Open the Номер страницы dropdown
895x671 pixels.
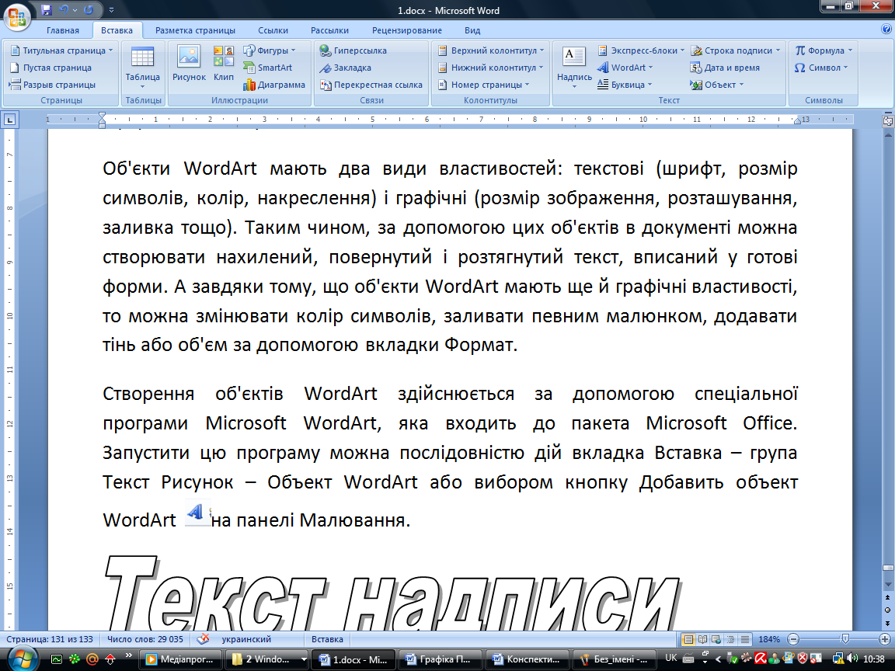pyautogui.click(x=483, y=85)
